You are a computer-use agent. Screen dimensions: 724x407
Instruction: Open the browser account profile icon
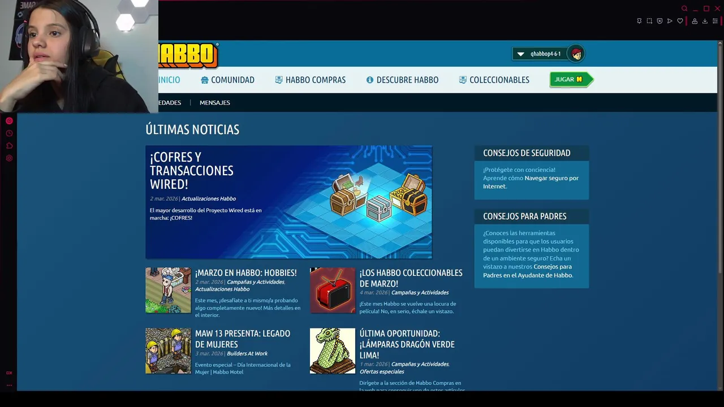(695, 21)
